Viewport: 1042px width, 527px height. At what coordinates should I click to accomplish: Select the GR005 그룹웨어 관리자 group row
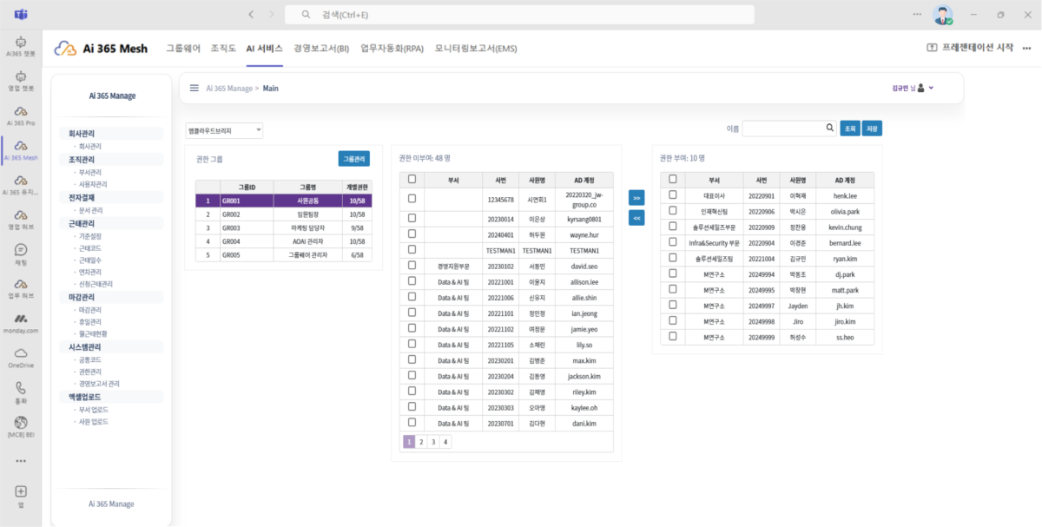pyautogui.click(x=283, y=255)
